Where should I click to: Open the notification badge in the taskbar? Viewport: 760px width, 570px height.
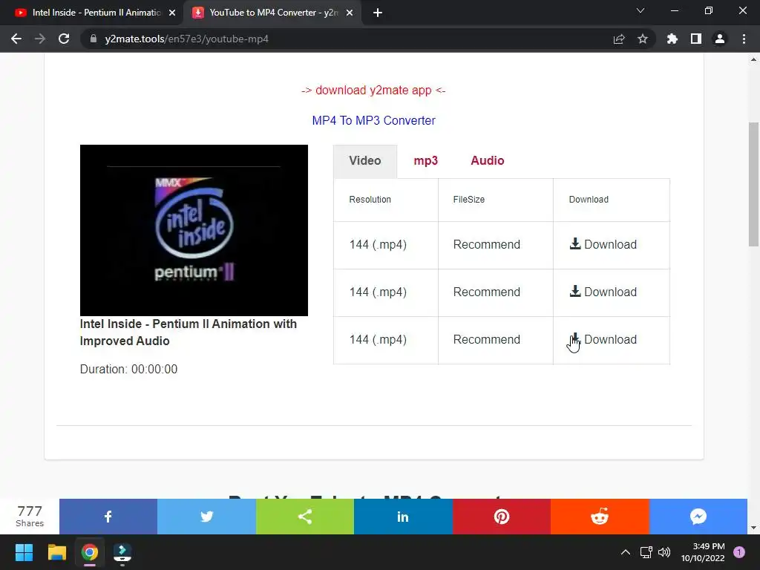(x=739, y=552)
